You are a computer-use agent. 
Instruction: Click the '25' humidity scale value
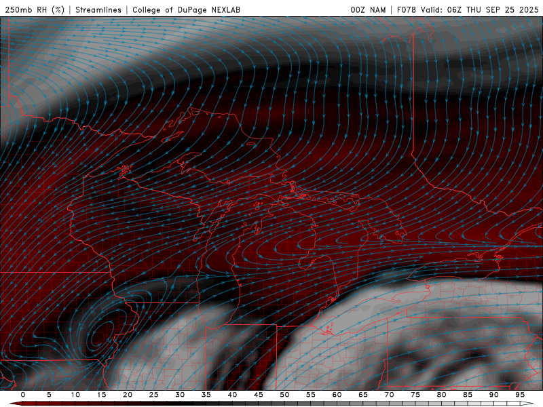point(154,395)
